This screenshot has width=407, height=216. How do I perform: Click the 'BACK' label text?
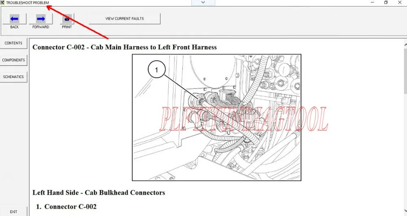pyautogui.click(x=14, y=27)
